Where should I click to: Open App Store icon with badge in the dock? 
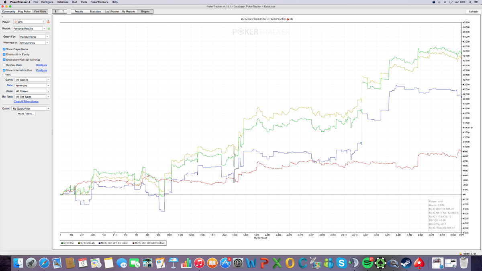(225, 263)
